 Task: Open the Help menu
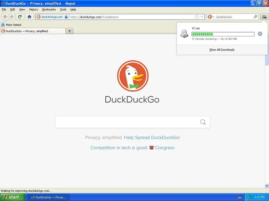73,9
